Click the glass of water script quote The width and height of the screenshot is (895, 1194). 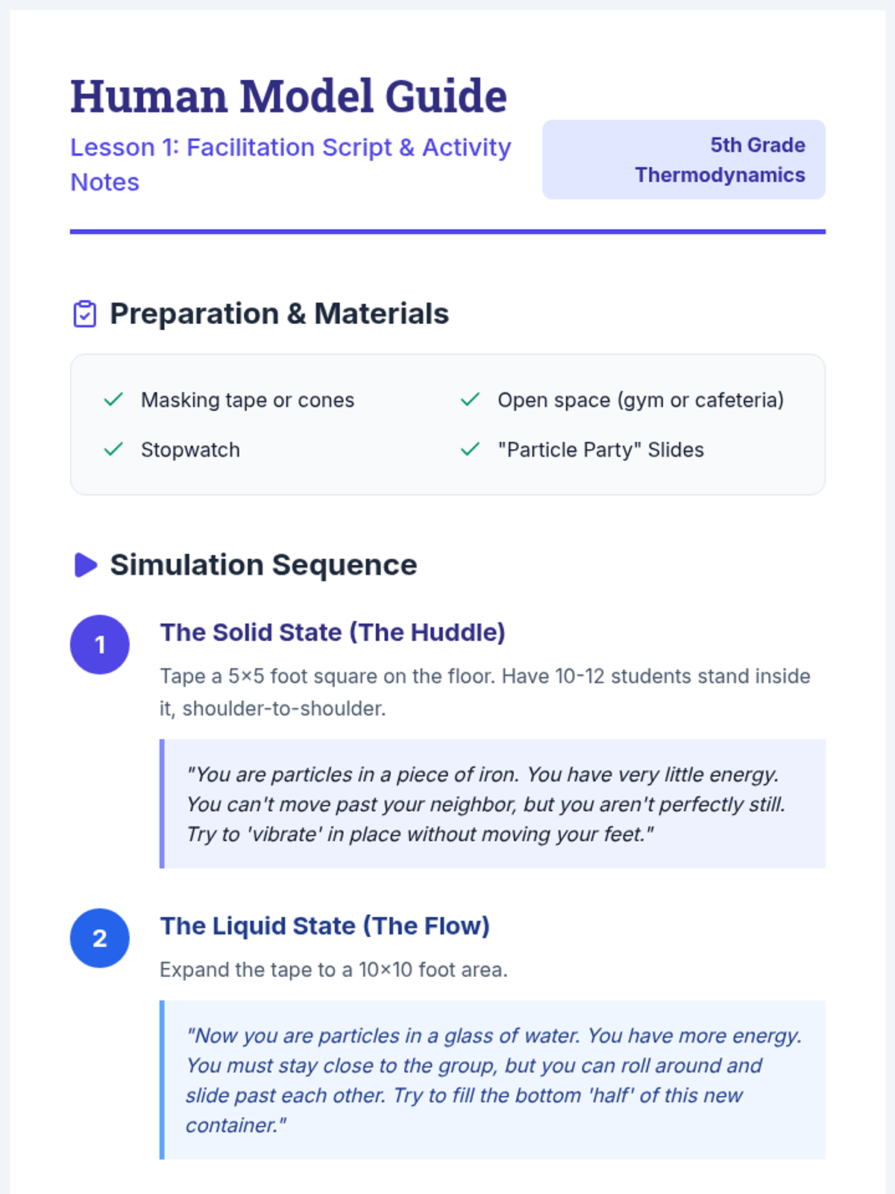[x=492, y=1080]
